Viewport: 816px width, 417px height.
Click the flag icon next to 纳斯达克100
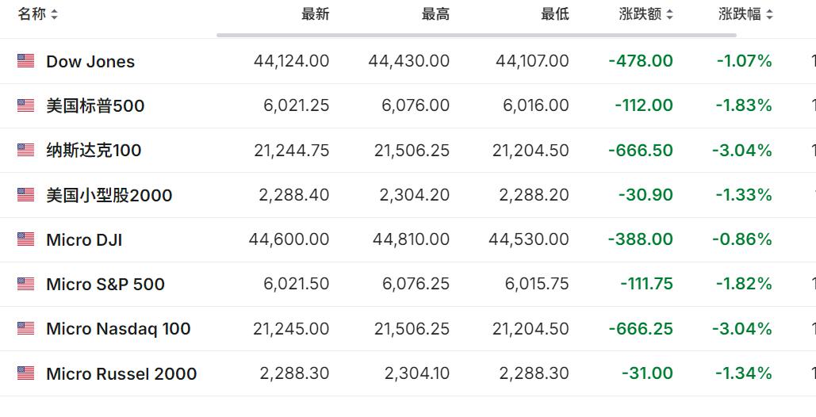[x=25, y=151]
